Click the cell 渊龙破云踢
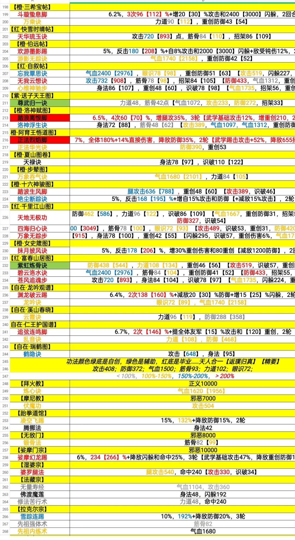This screenshot has width=295, height=540. point(40,295)
